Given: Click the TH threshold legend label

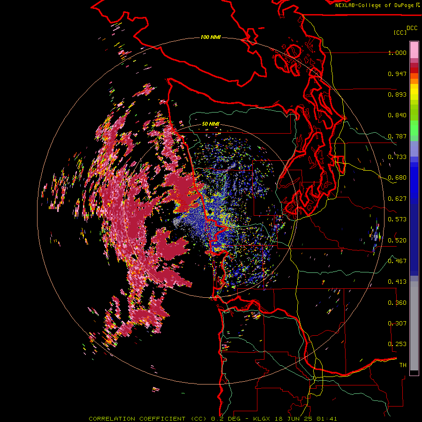Looking at the screenshot, I should (x=403, y=365).
